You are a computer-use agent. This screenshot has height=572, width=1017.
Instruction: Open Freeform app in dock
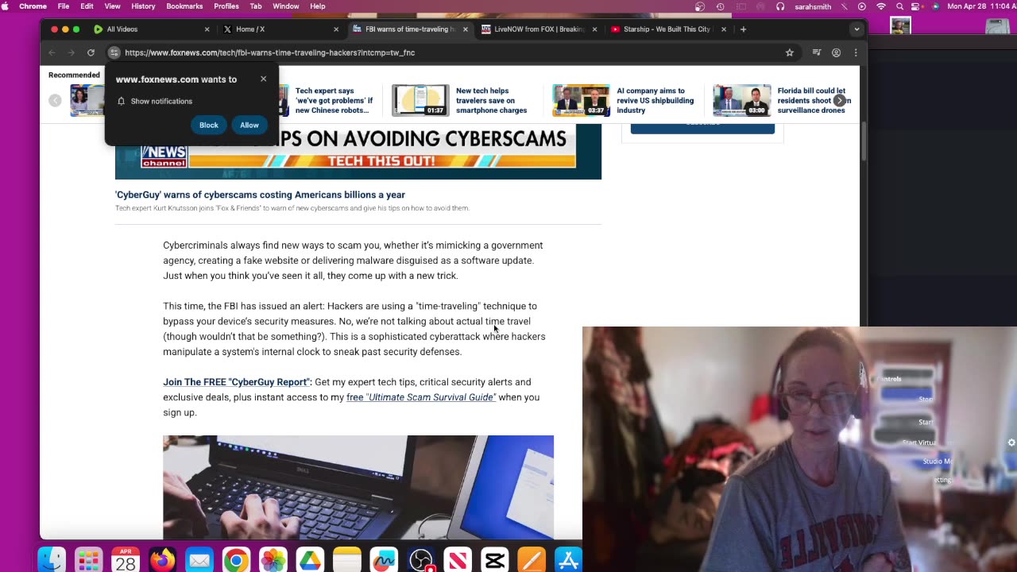point(384,560)
